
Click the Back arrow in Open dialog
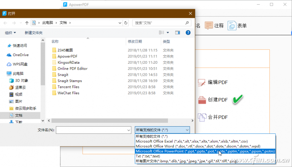point(6,23)
